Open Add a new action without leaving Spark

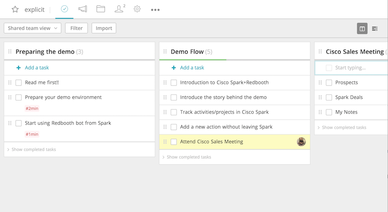click(226, 127)
